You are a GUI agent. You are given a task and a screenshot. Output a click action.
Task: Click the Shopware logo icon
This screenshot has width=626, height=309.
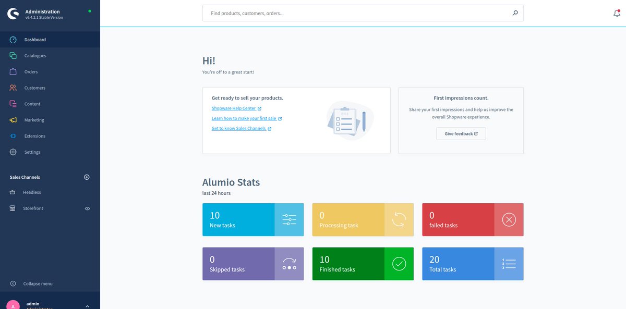(x=13, y=14)
